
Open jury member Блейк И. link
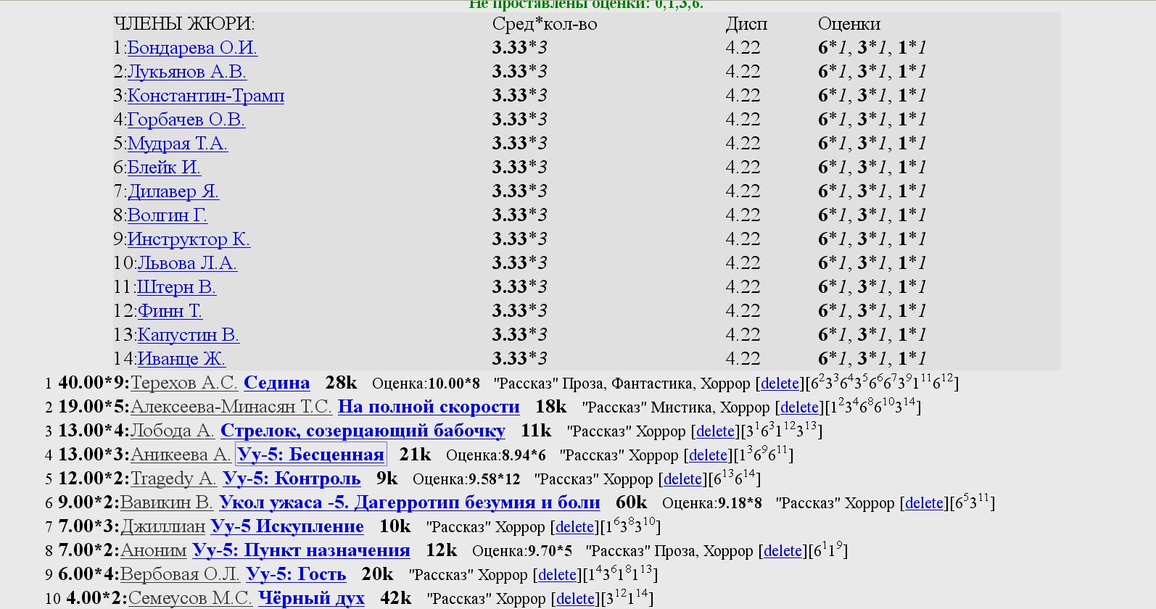coord(164,167)
